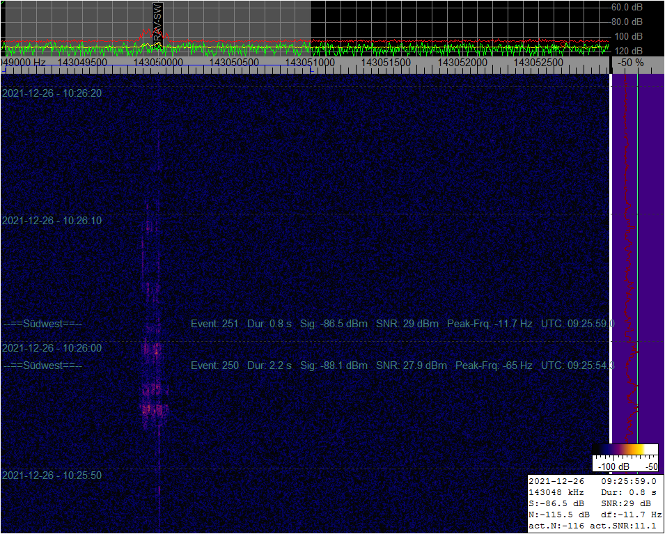
Task: Click 'act.SNR:11.1' in the info box
Action: 623,526
